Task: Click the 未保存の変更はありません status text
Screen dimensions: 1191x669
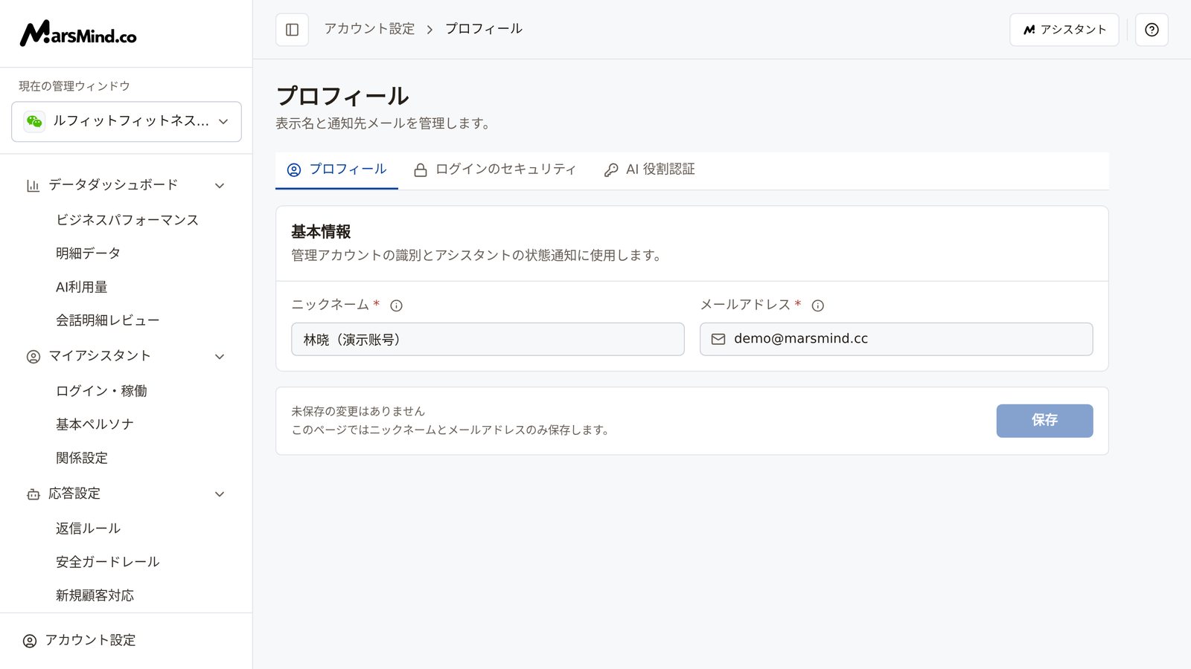Action: [x=358, y=411]
